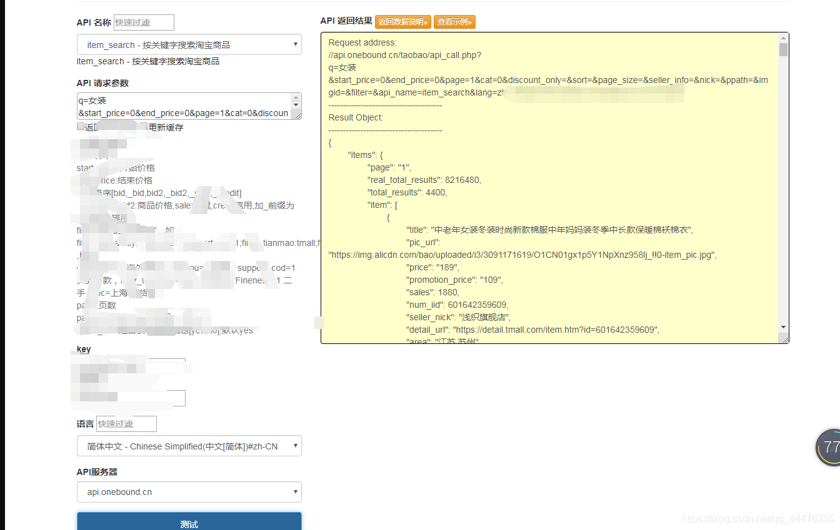Click the //api.onebound.cn/taobao/api_call.php? line

(405, 55)
